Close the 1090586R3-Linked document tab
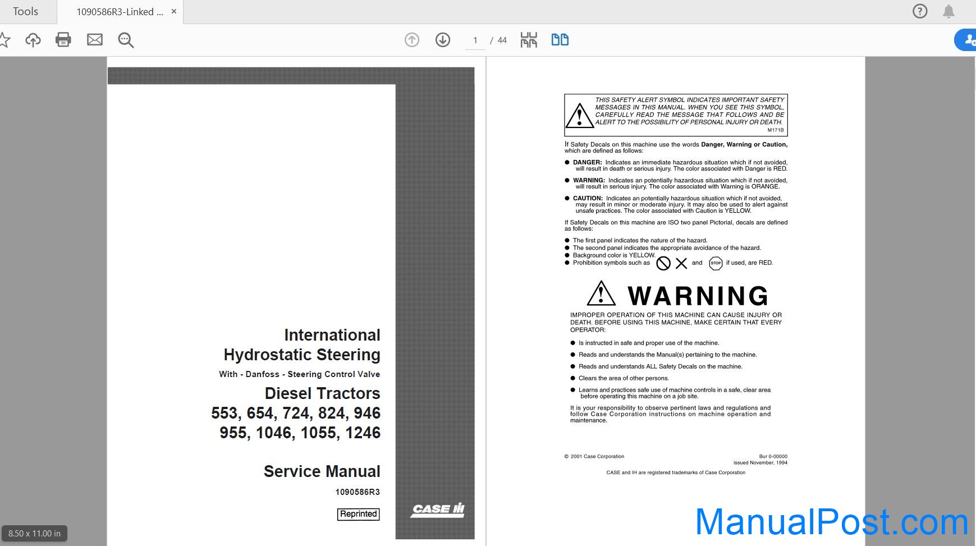This screenshot has width=976, height=546. 174,11
